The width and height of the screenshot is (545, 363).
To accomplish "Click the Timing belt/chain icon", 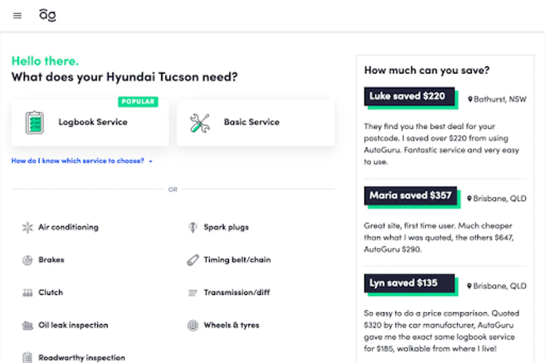I will pos(193,260).
